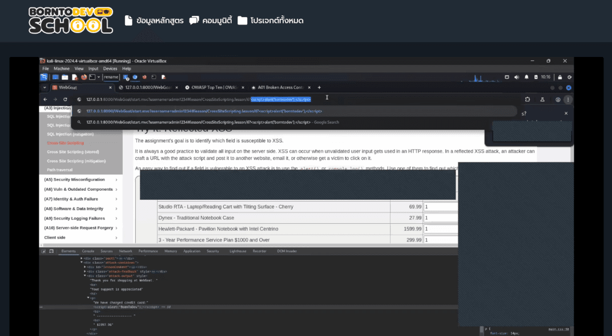612x336 pixels.
Task: Close the A01 Broken Access Control tab
Action: tap(309, 88)
